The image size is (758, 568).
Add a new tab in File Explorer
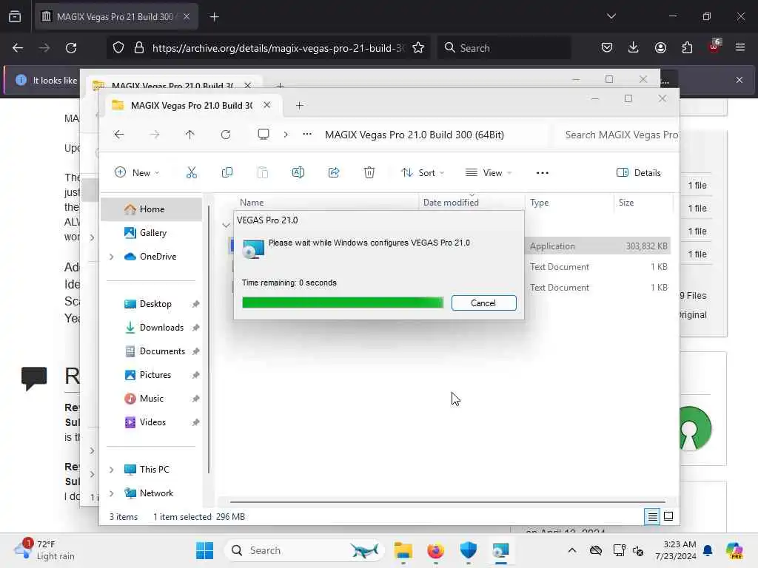(299, 105)
